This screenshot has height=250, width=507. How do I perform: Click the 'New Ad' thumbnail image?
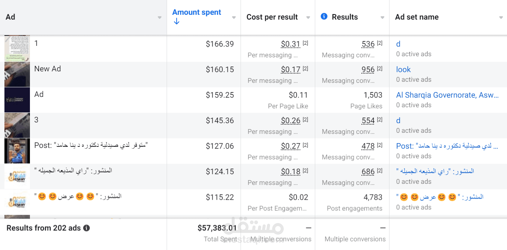tap(17, 74)
